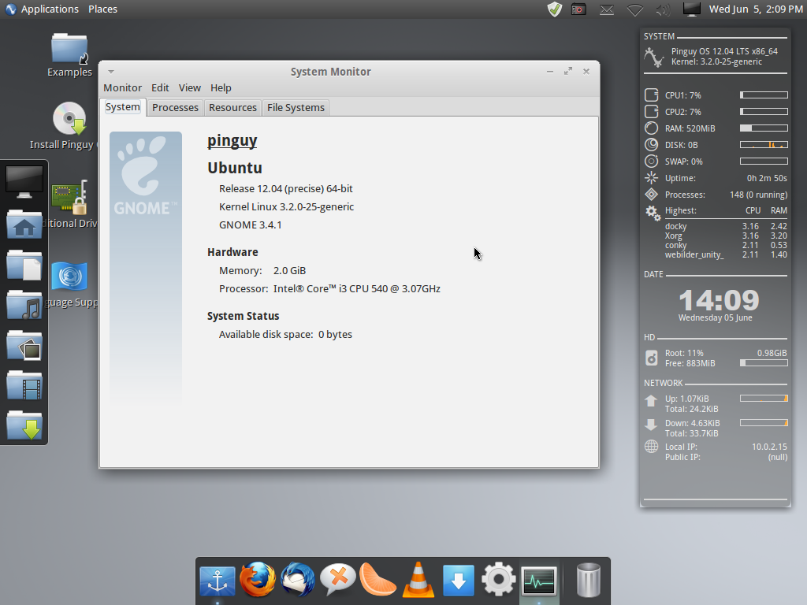Open the mail envelope indicator
This screenshot has width=807, height=605.
click(607, 9)
